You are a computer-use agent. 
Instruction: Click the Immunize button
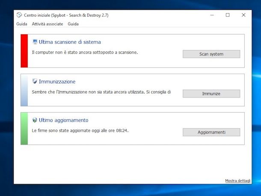(x=211, y=94)
